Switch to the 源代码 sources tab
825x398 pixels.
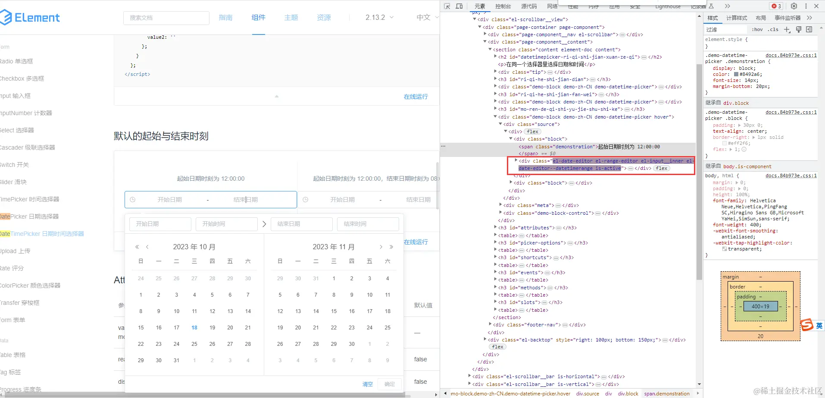[x=529, y=6]
